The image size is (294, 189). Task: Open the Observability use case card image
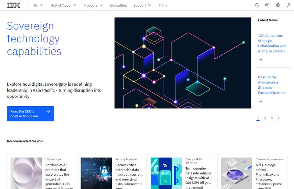pos(236,173)
